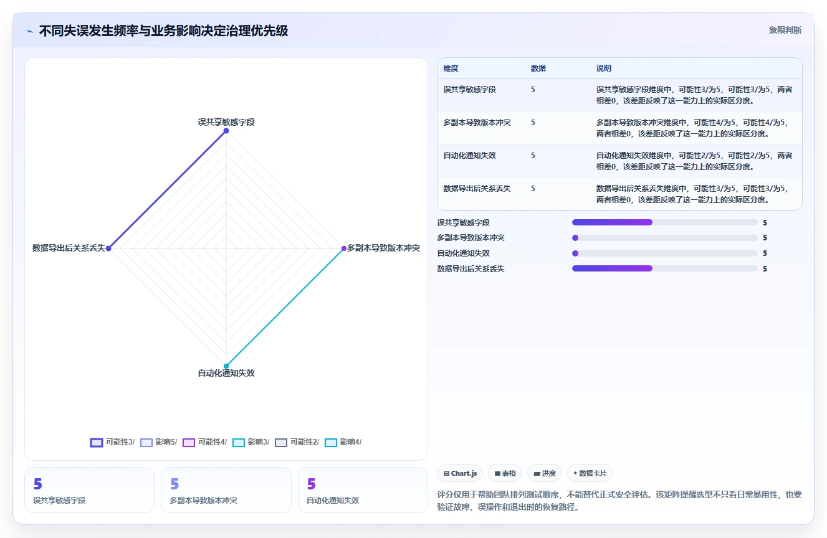Click the 数据导出后关系丢失 radar axis label

tap(69, 248)
